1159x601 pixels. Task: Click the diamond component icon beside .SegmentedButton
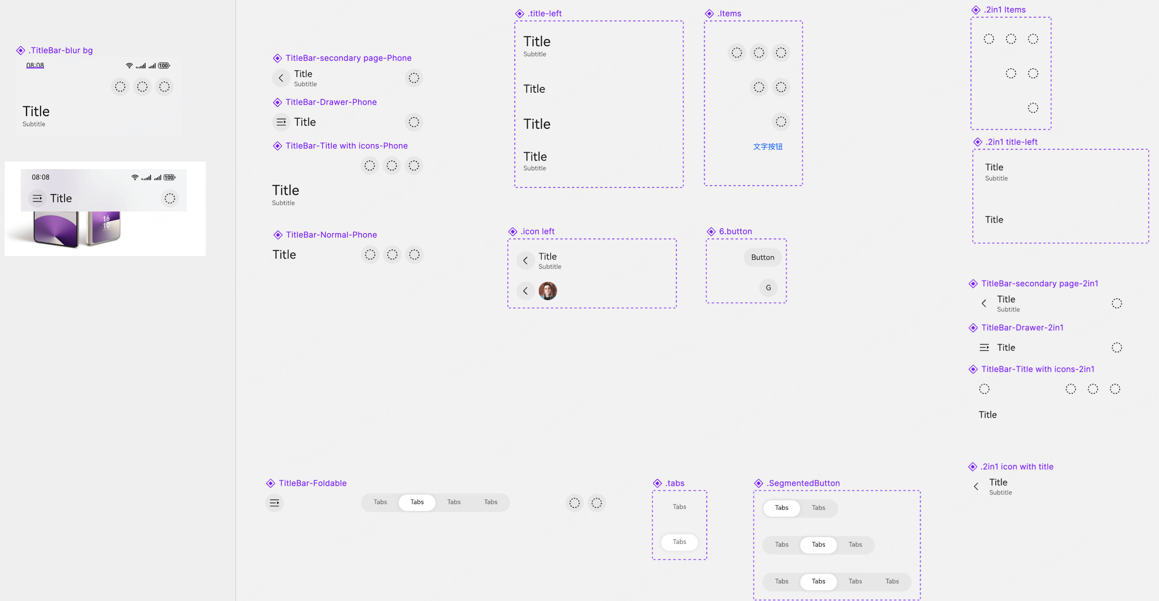pos(759,483)
